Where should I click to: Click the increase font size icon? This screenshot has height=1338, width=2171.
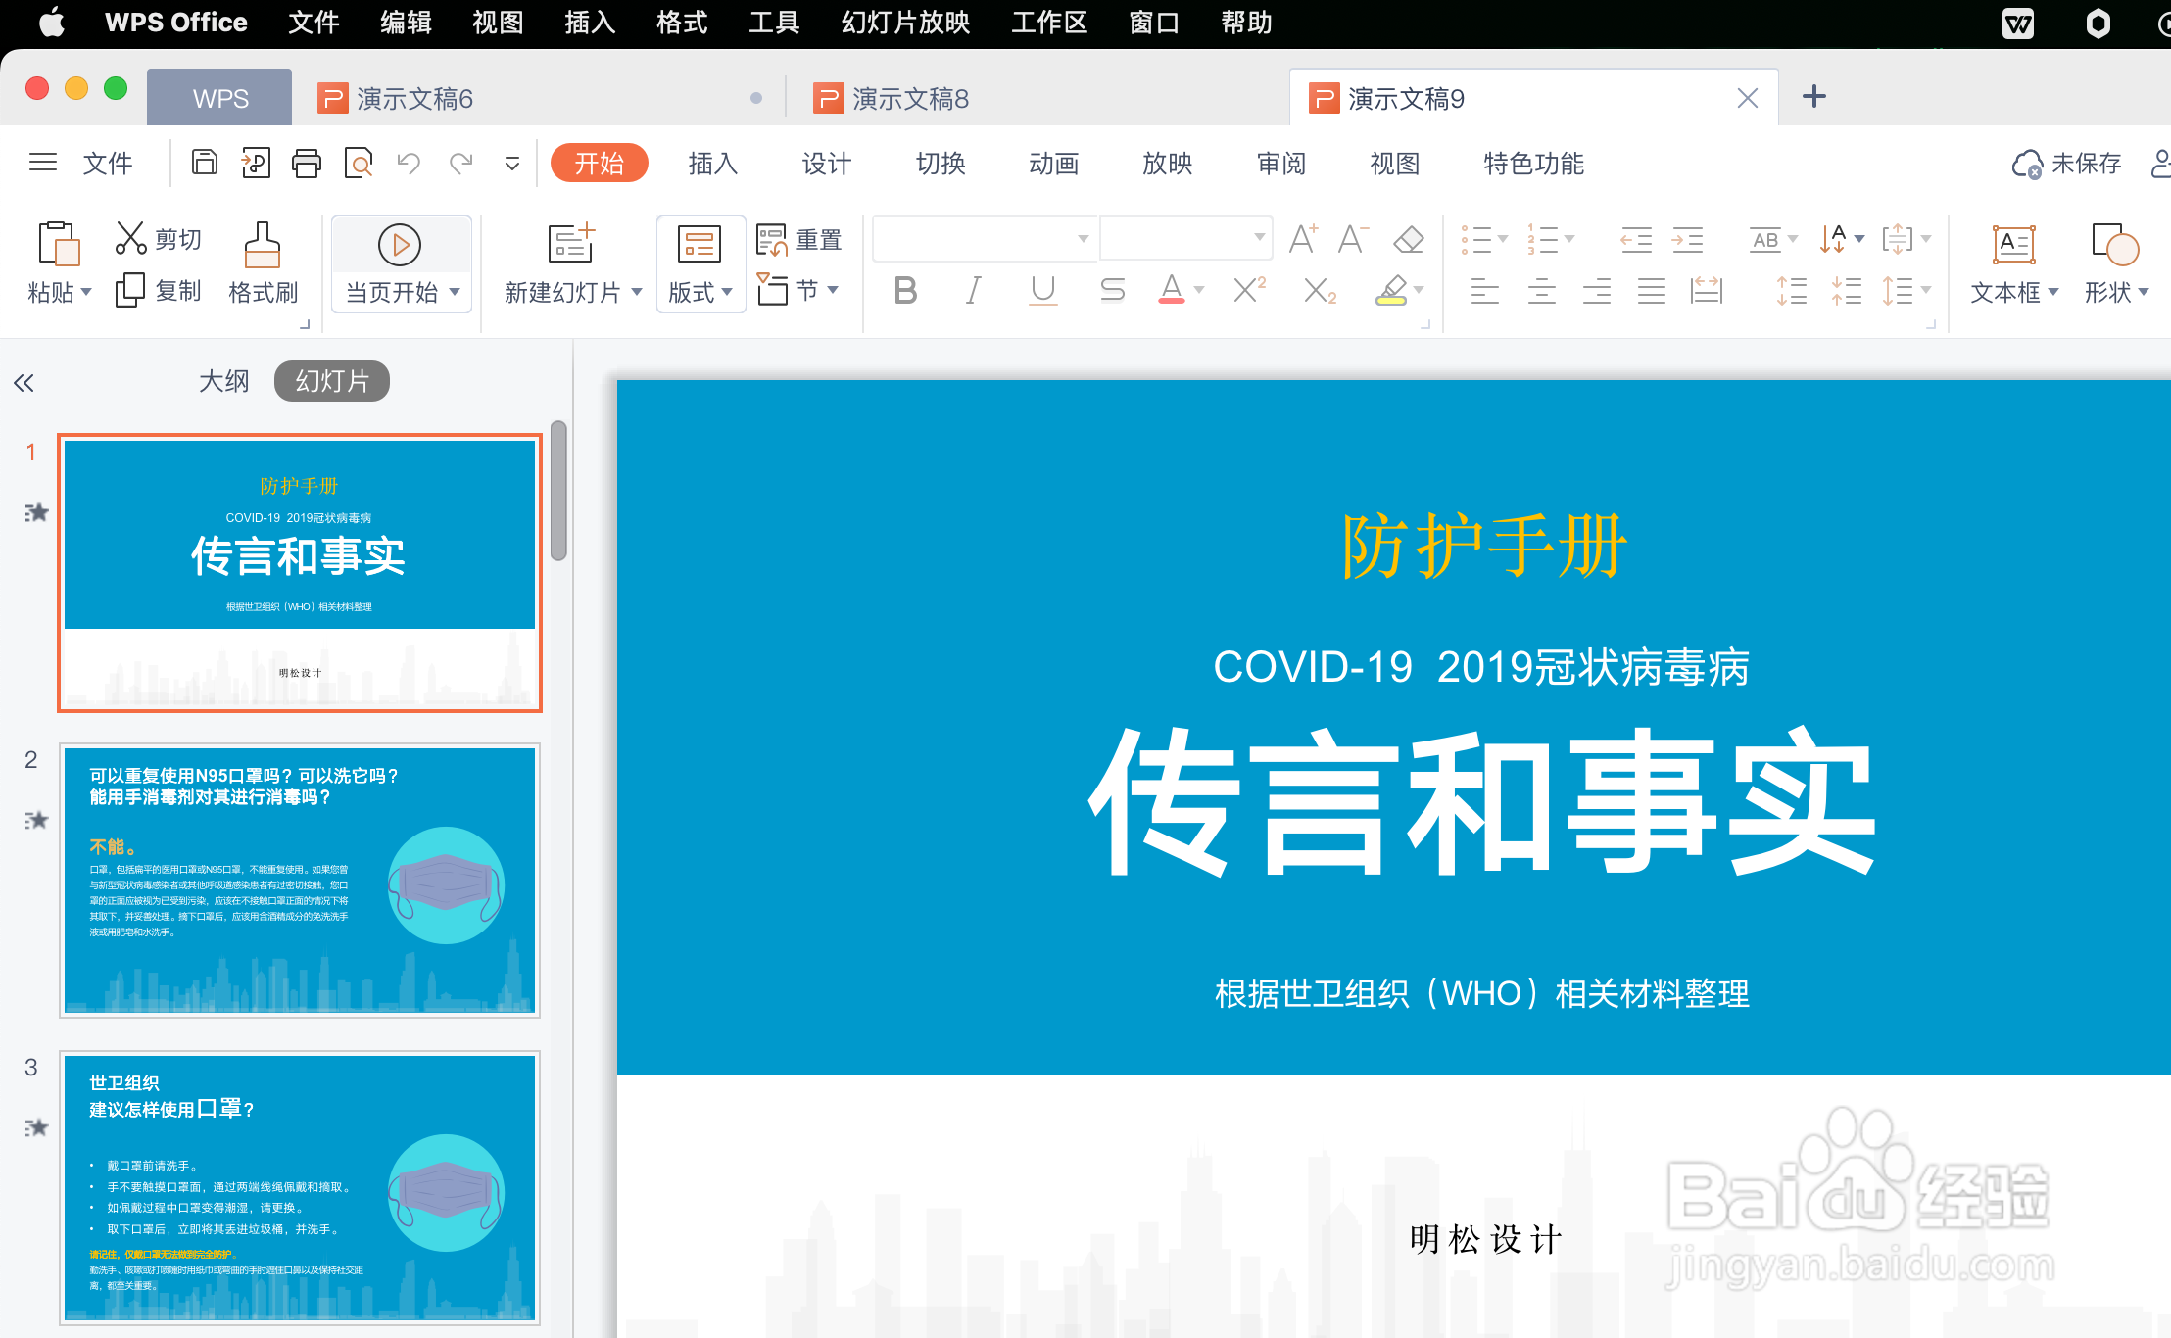point(1302,239)
